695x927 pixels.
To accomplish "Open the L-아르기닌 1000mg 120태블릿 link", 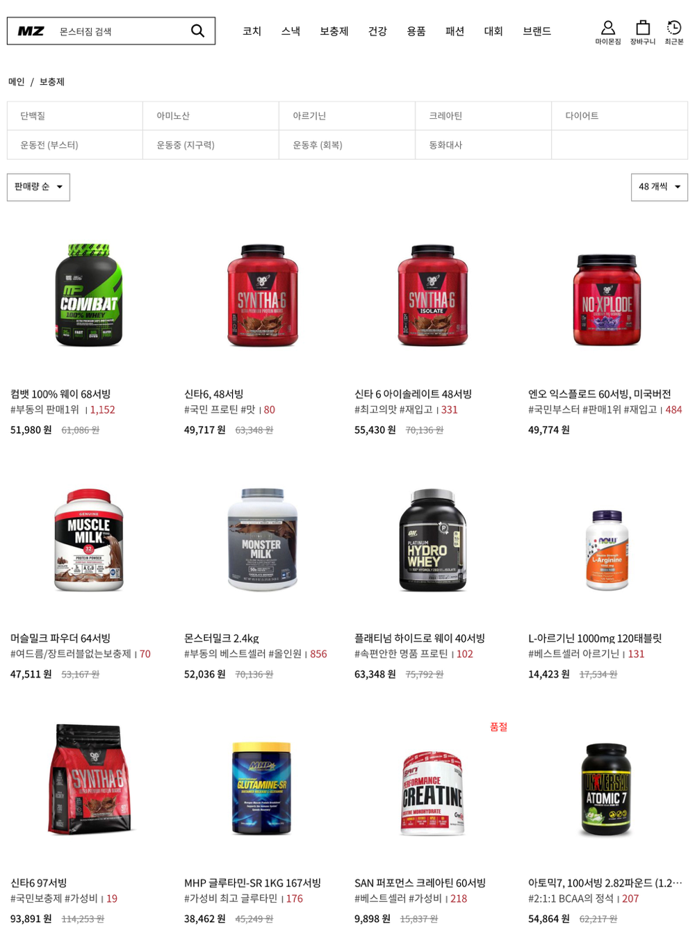I will pos(595,638).
